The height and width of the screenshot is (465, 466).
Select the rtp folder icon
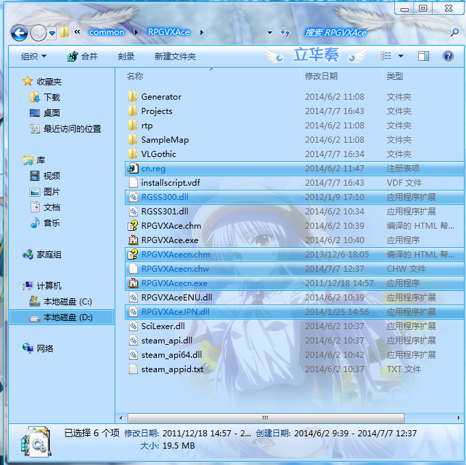click(x=132, y=125)
